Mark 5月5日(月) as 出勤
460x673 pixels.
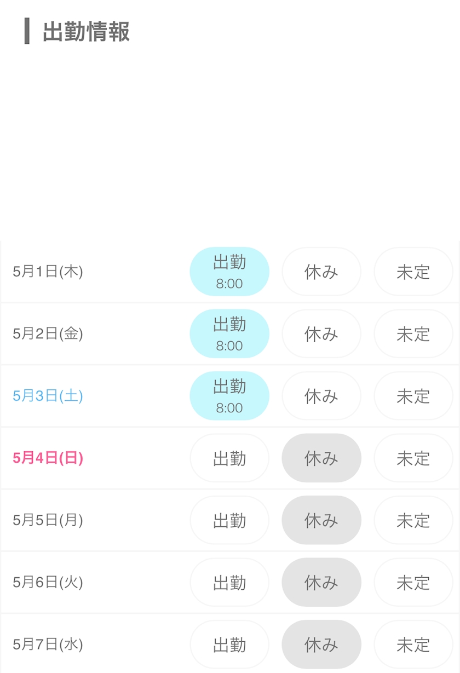(229, 520)
